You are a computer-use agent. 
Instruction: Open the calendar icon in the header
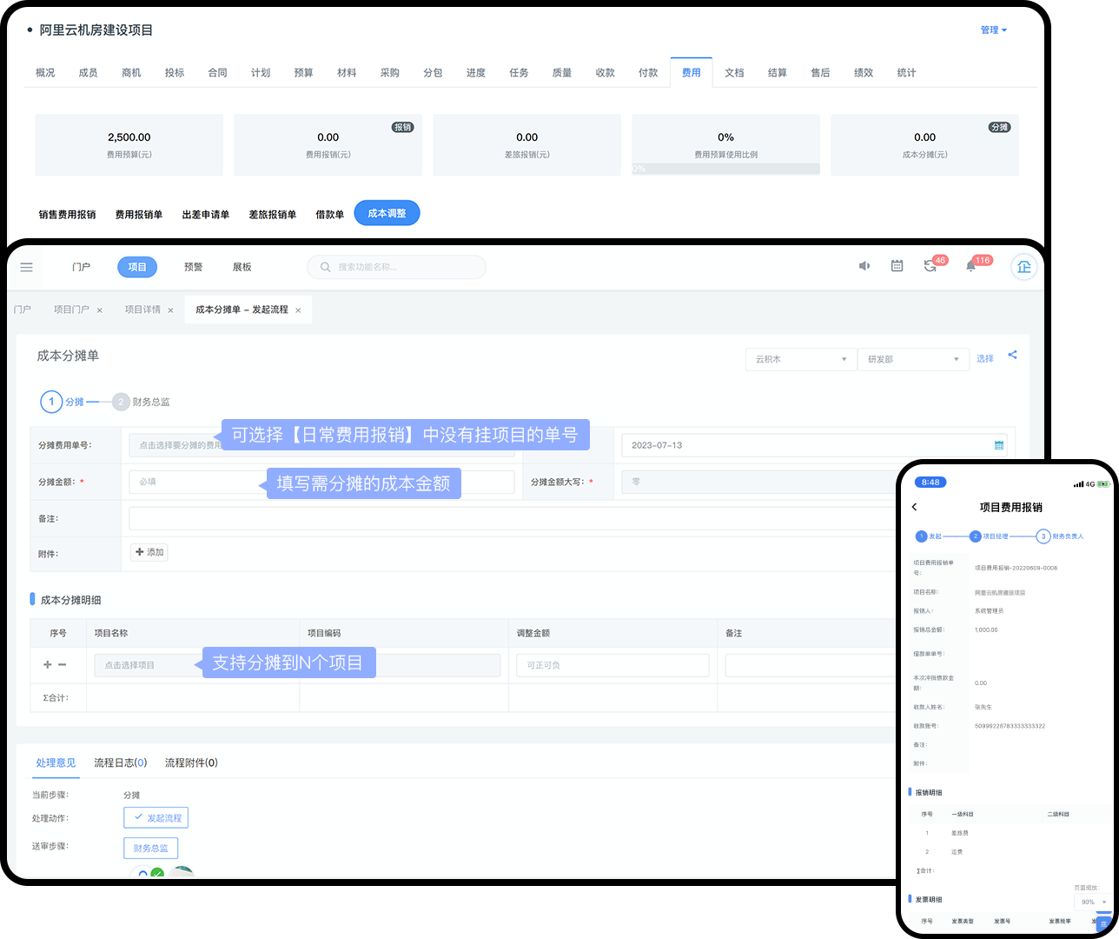pos(897,266)
